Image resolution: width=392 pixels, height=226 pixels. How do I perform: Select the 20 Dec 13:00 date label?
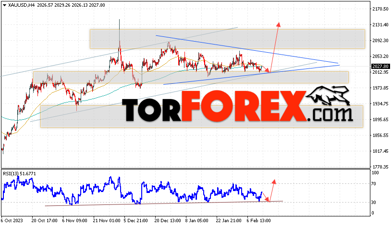(168, 221)
